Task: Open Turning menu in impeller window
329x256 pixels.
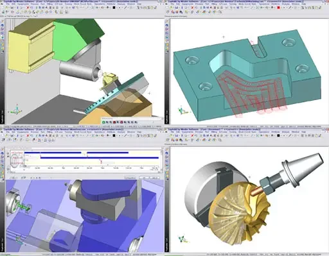Action: coord(233,132)
